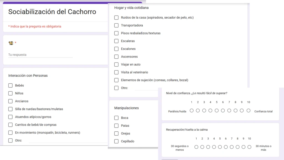Check the Bebés checkbox
The image size is (284, 160).
pos(11,86)
